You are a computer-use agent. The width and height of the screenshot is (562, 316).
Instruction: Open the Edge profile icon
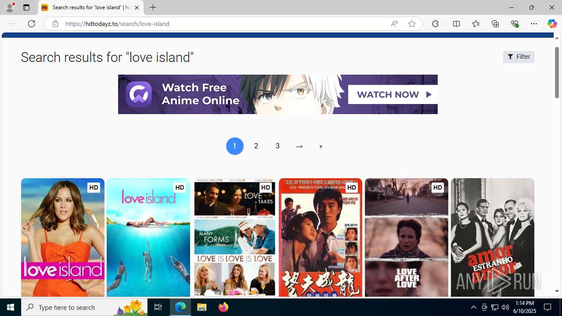(9, 7)
